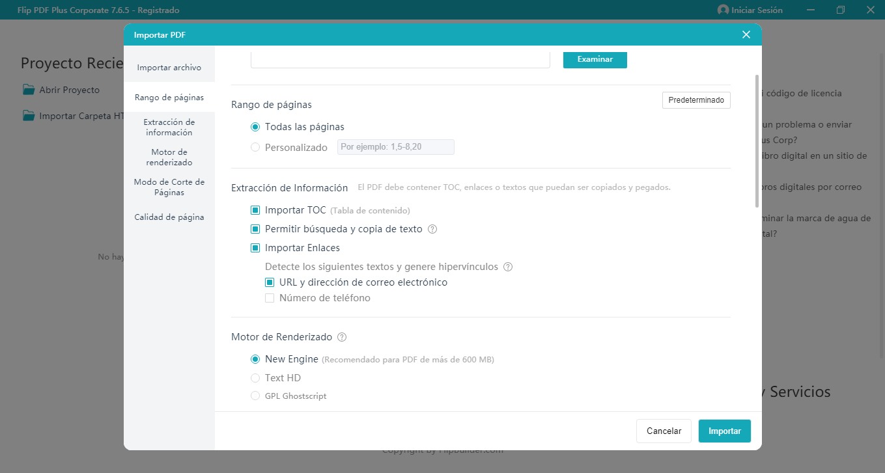Click the Importar Carpeta HTML folder icon
The height and width of the screenshot is (473, 885).
pos(29,115)
